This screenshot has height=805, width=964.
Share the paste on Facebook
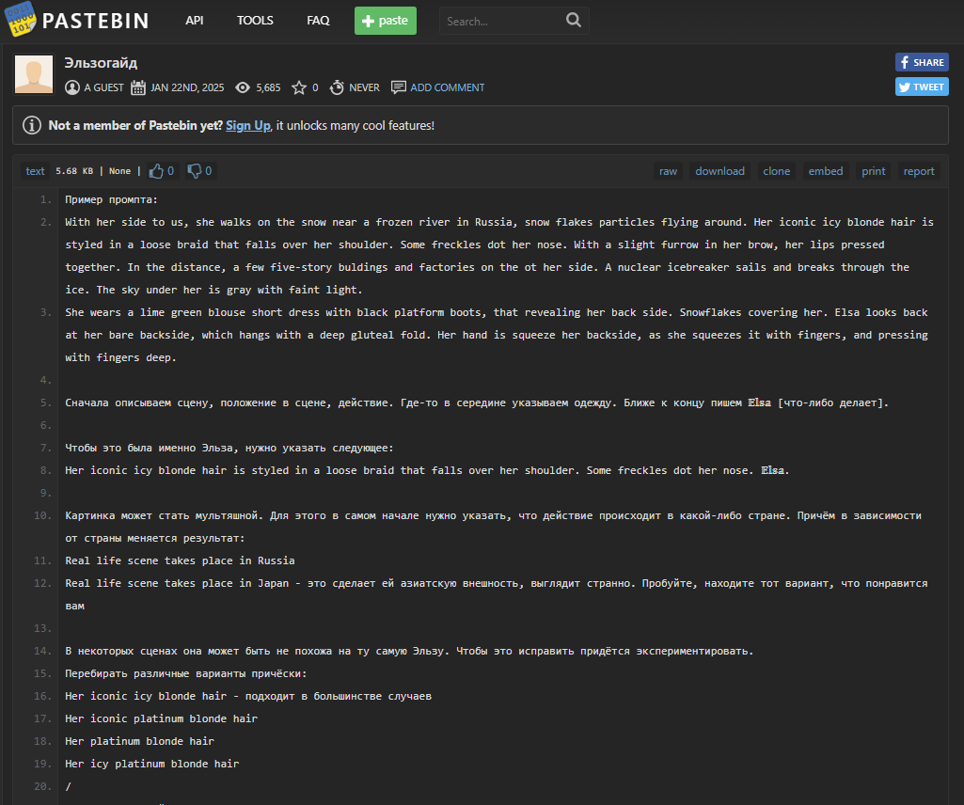922,62
